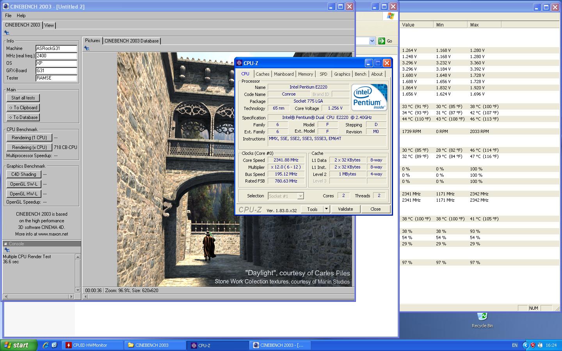
Task: Click the Windows flag logo in the background window
Action: click(390, 16)
